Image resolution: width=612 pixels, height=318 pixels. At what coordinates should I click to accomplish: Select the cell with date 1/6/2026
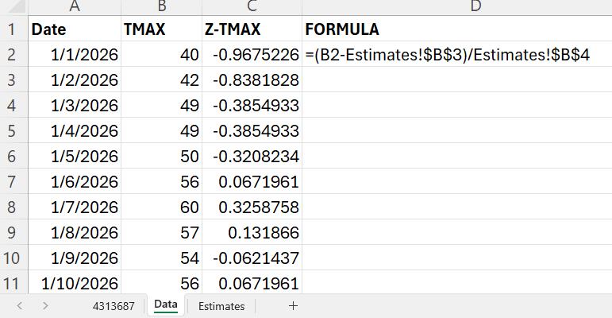tap(75, 181)
